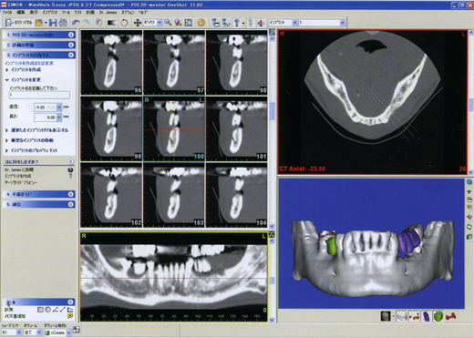Open the ファイル menu

pos(7,12)
